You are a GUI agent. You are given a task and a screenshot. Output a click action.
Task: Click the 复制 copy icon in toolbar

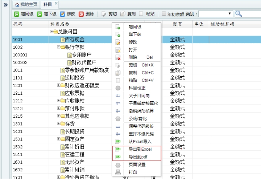(x=123, y=14)
